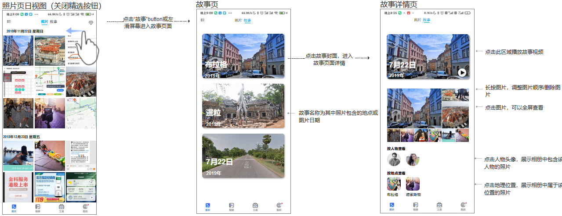562x216 pixels.
Task: Open the 暹粒 2019年 story cover
Action: [243, 106]
